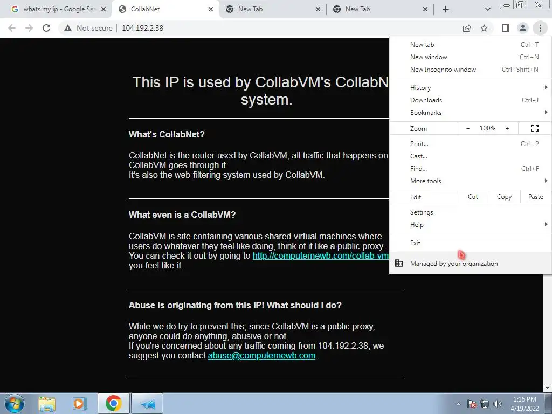Open the Windows Start button
Viewport: 552px width, 414px height.
[x=14, y=403]
